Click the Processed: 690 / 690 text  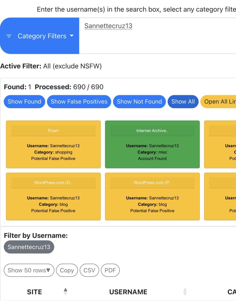69,87
